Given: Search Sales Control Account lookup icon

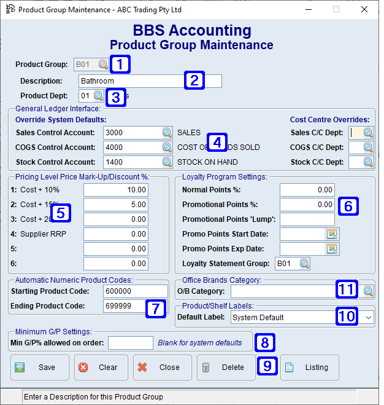Looking at the screenshot, I should point(167,133).
